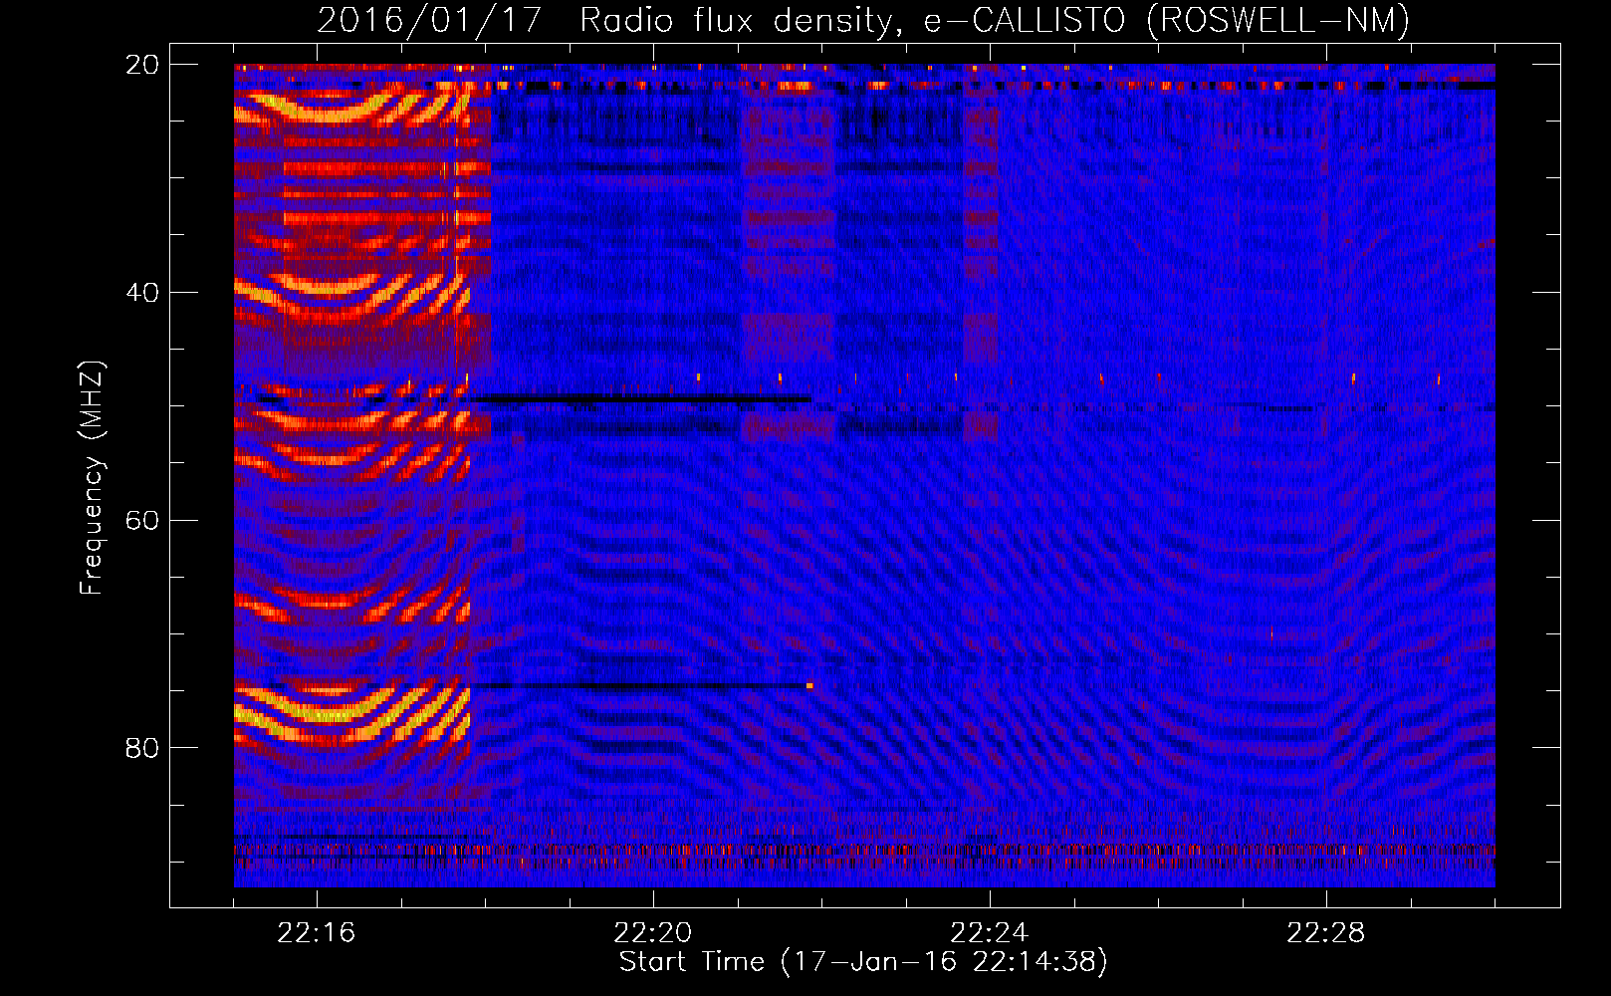Screen dimensions: 1611x996
Task: Click the 'Frequency (MHZ)' y-axis label
Action: coord(92,478)
